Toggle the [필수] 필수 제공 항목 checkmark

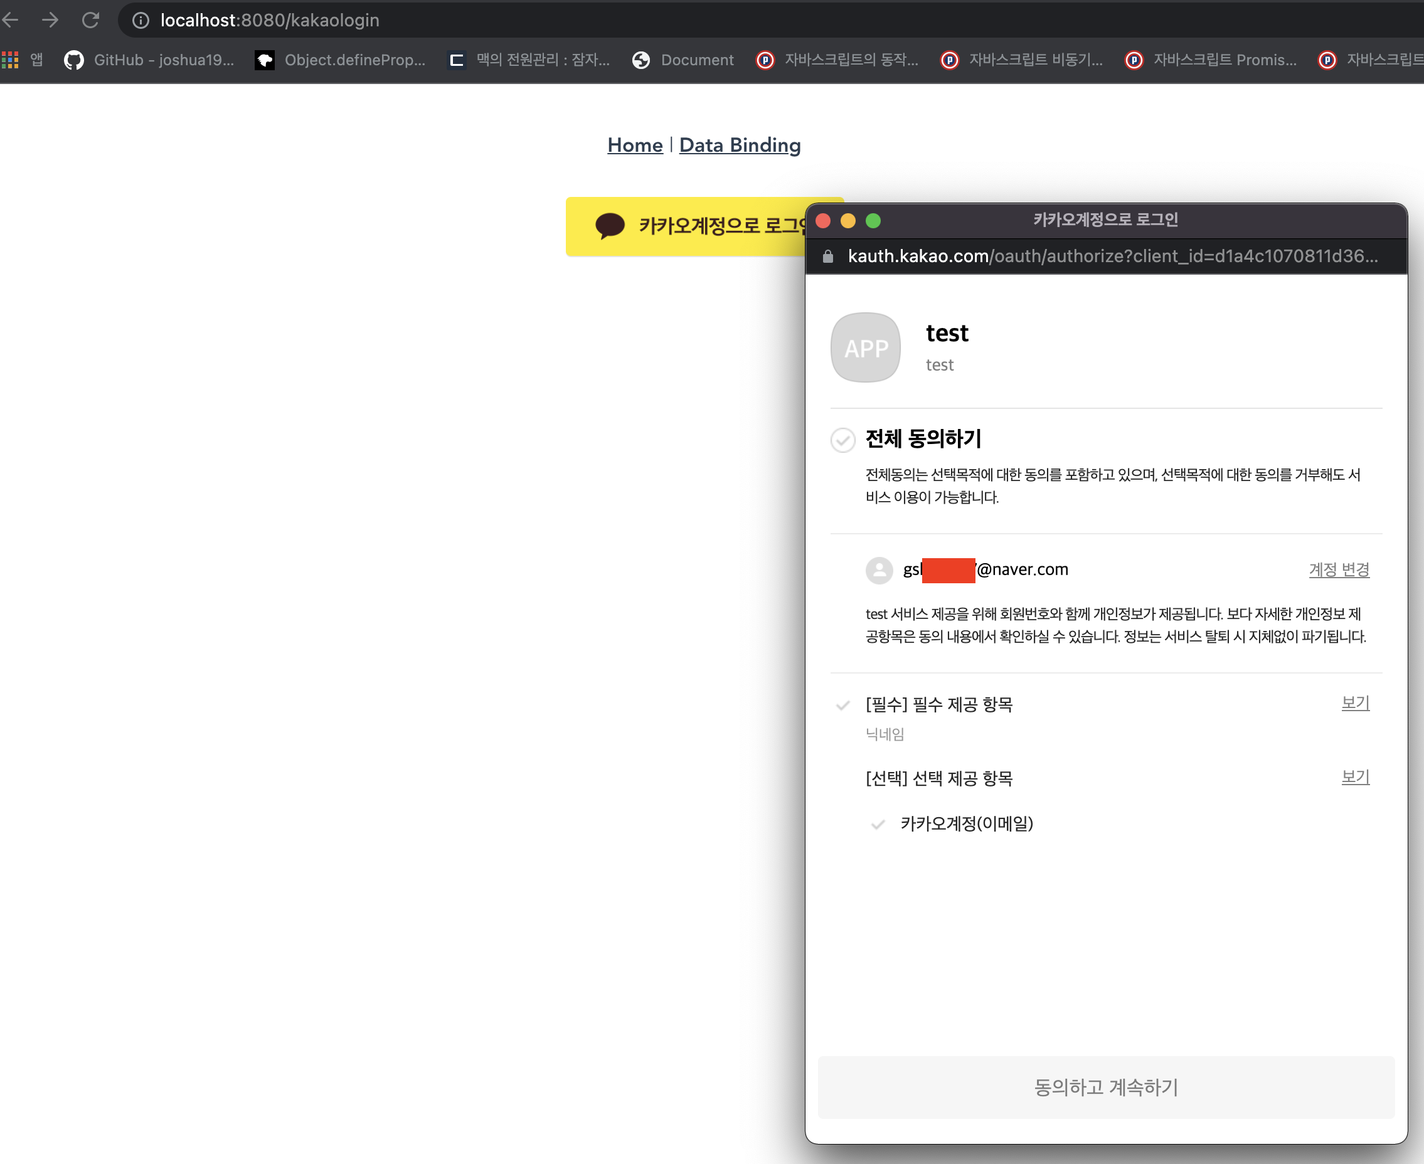[x=842, y=705]
